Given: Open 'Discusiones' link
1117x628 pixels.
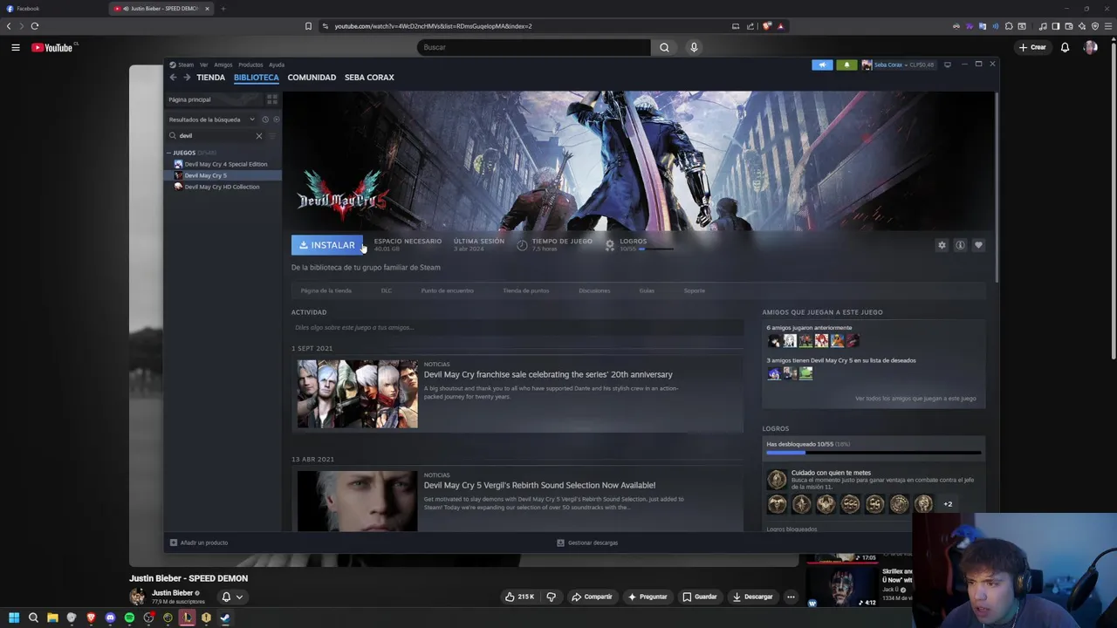Looking at the screenshot, I should (x=594, y=290).
